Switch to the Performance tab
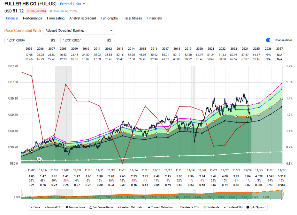 coord(32,18)
